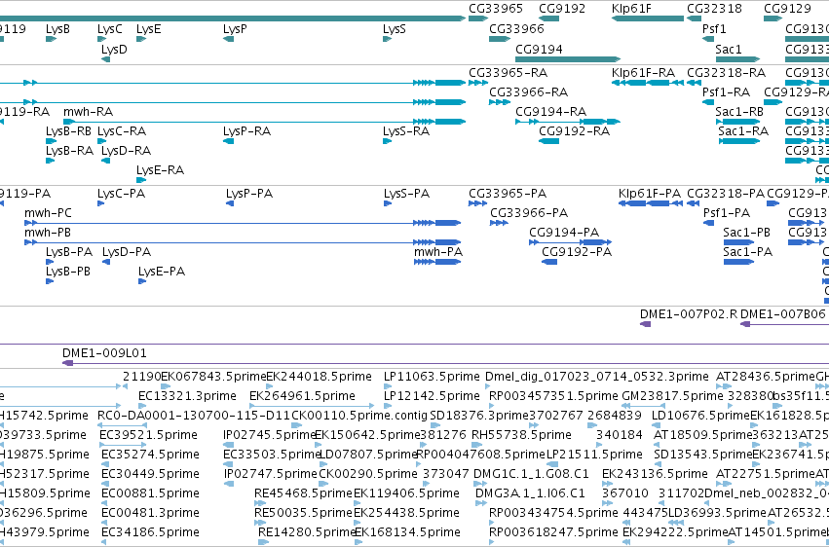Screen dimensions: 829x547
Task: Click the Psf1-PA protein
Action: point(709,223)
